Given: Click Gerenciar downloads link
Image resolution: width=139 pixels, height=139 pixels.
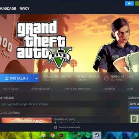Looking at the screenshot, I should pyautogui.click(x=69, y=127).
